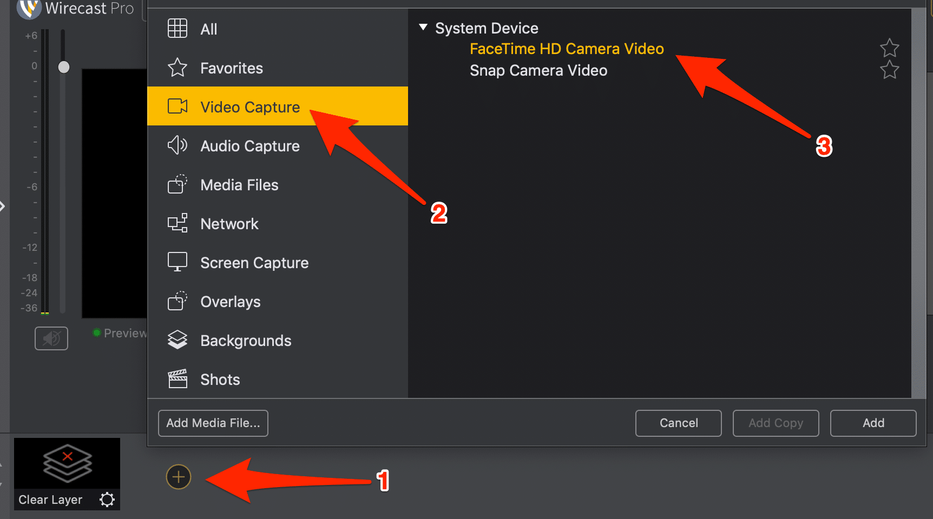Click the Overlays icon
The height and width of the screenshot is (519, 933).
coord(178,301)
